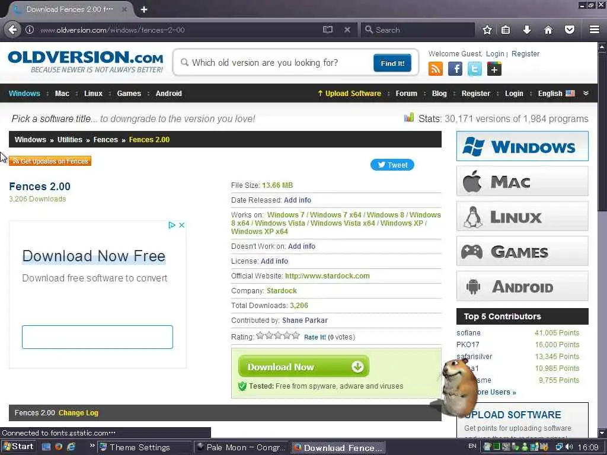Click Add info next to License
Viewport: 607px width, 455px height.
274,261
